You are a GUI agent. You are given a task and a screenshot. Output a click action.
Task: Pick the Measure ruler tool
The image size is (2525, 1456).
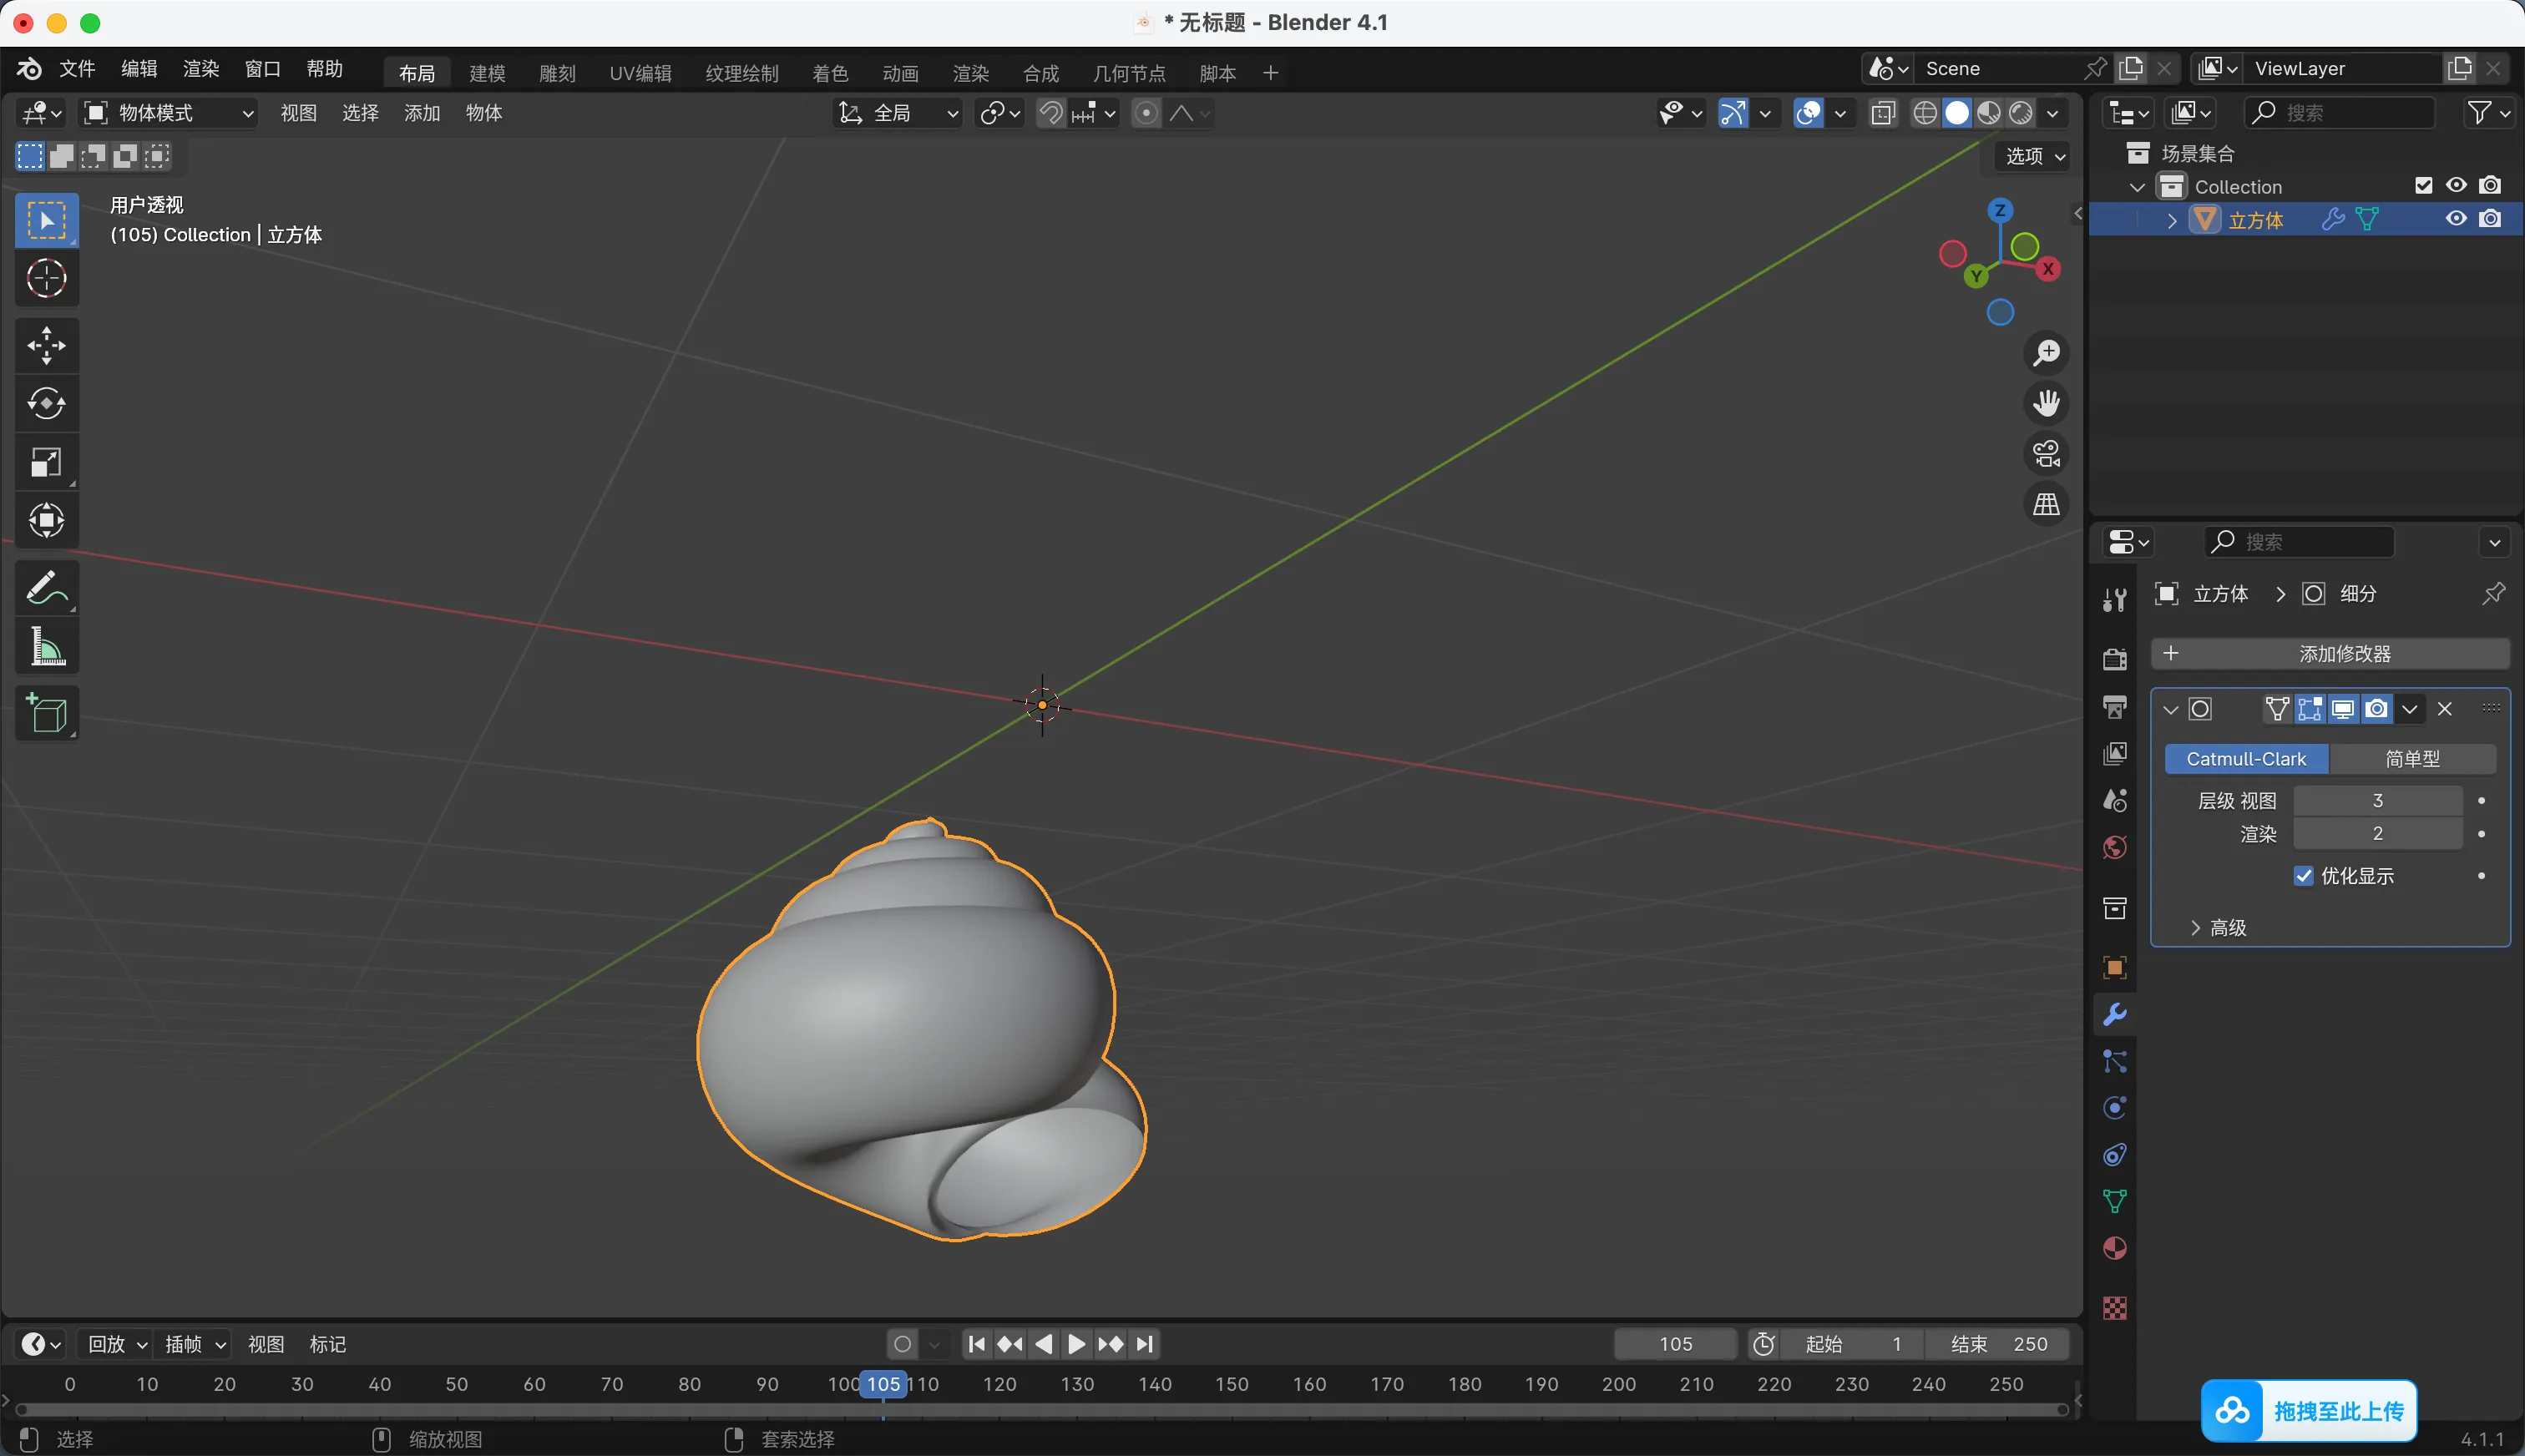pyautogui.click(x=46, y=647)
